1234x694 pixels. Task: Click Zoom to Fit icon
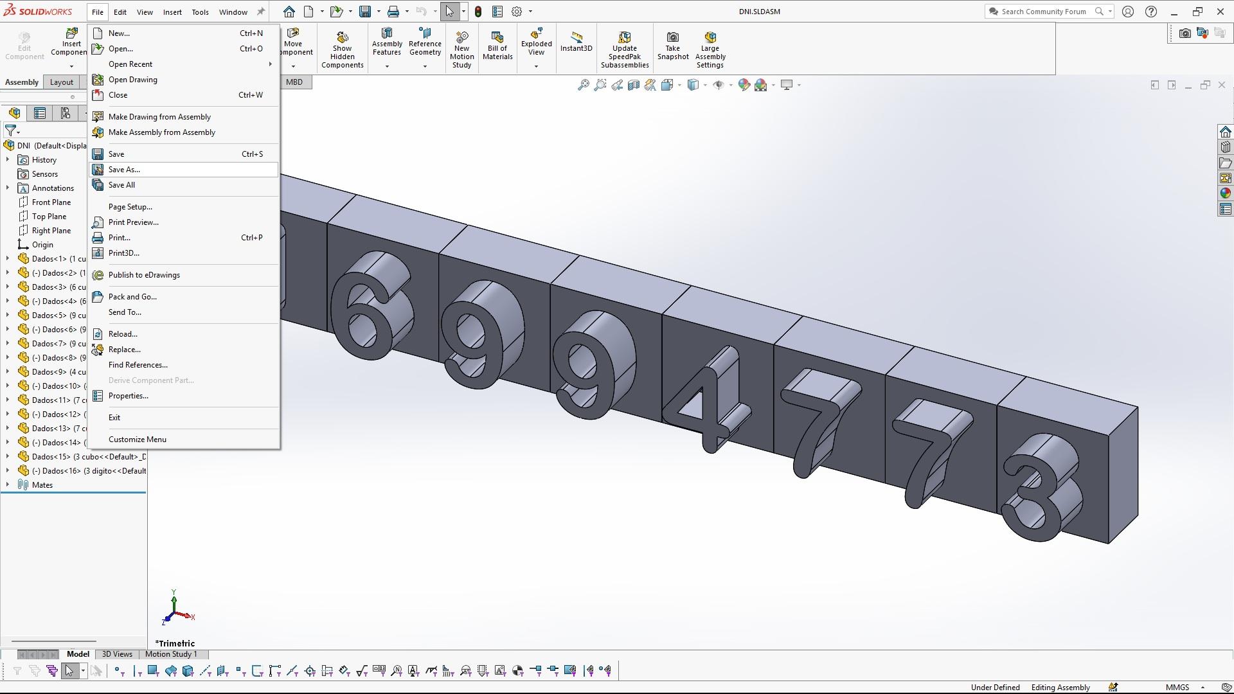click(583, 85)
